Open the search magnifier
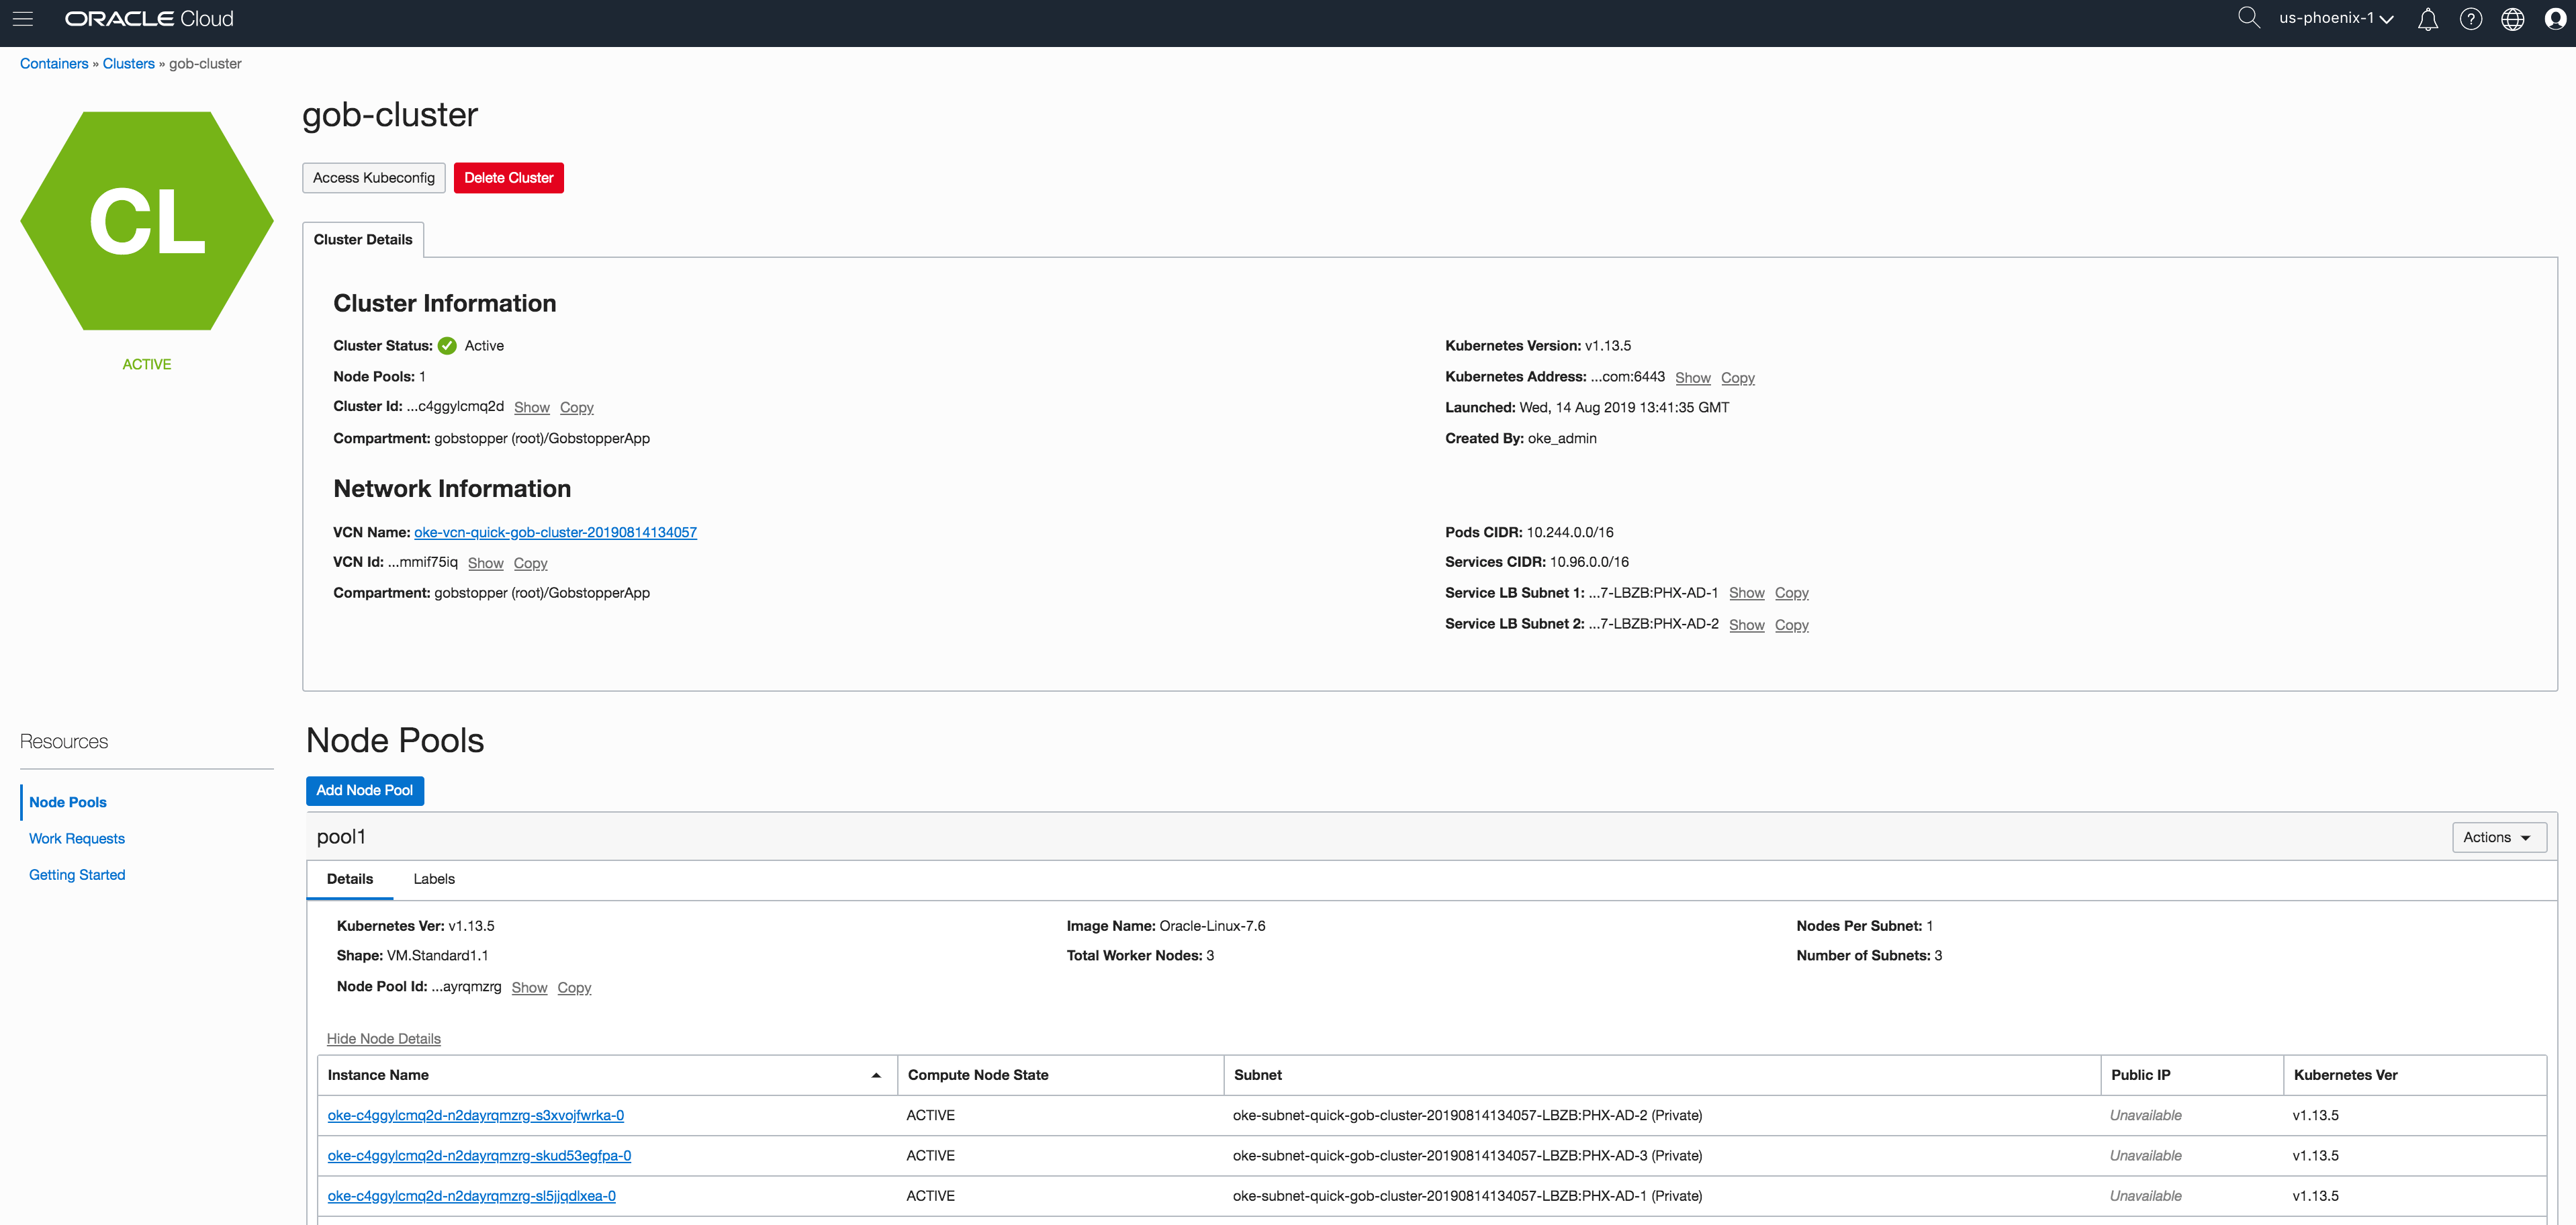The height and width of the screenshot is (1225, 2576). (x=2248, y=18)
